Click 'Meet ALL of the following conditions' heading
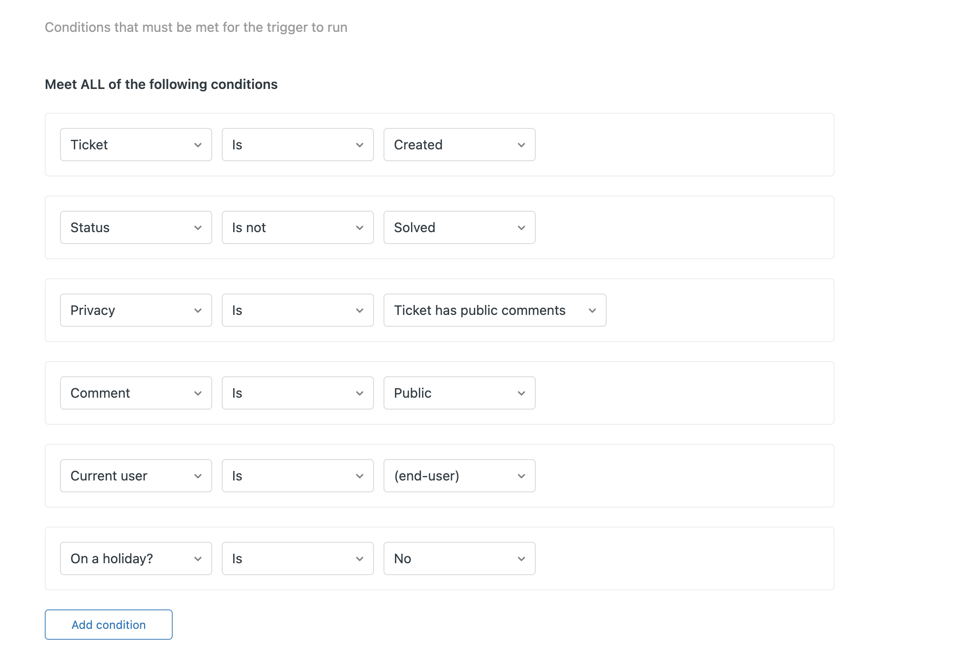This screenshot has height=646, width=963. coord(161,84)
